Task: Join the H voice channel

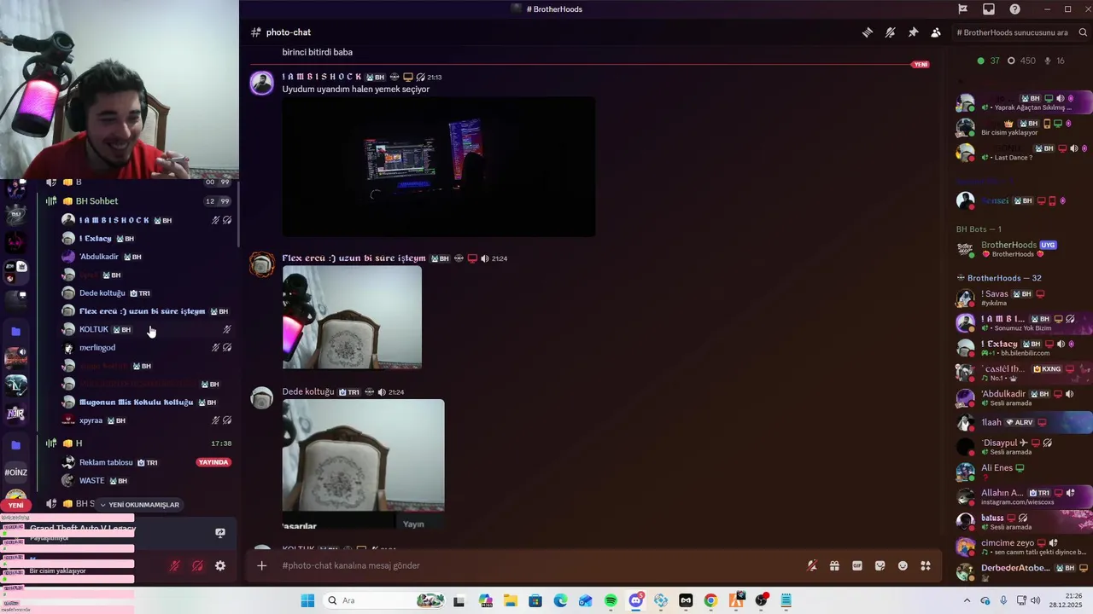Action: 137,443
